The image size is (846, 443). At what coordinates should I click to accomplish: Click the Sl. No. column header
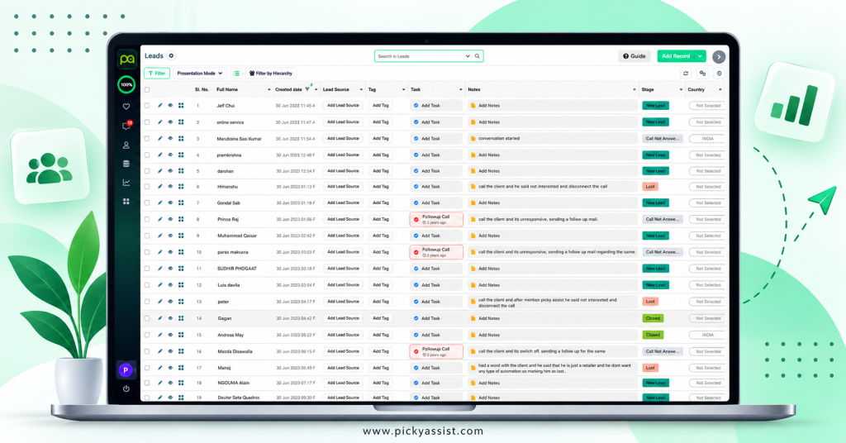point(202,89)
